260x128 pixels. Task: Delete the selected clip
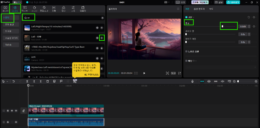(48, 81)
